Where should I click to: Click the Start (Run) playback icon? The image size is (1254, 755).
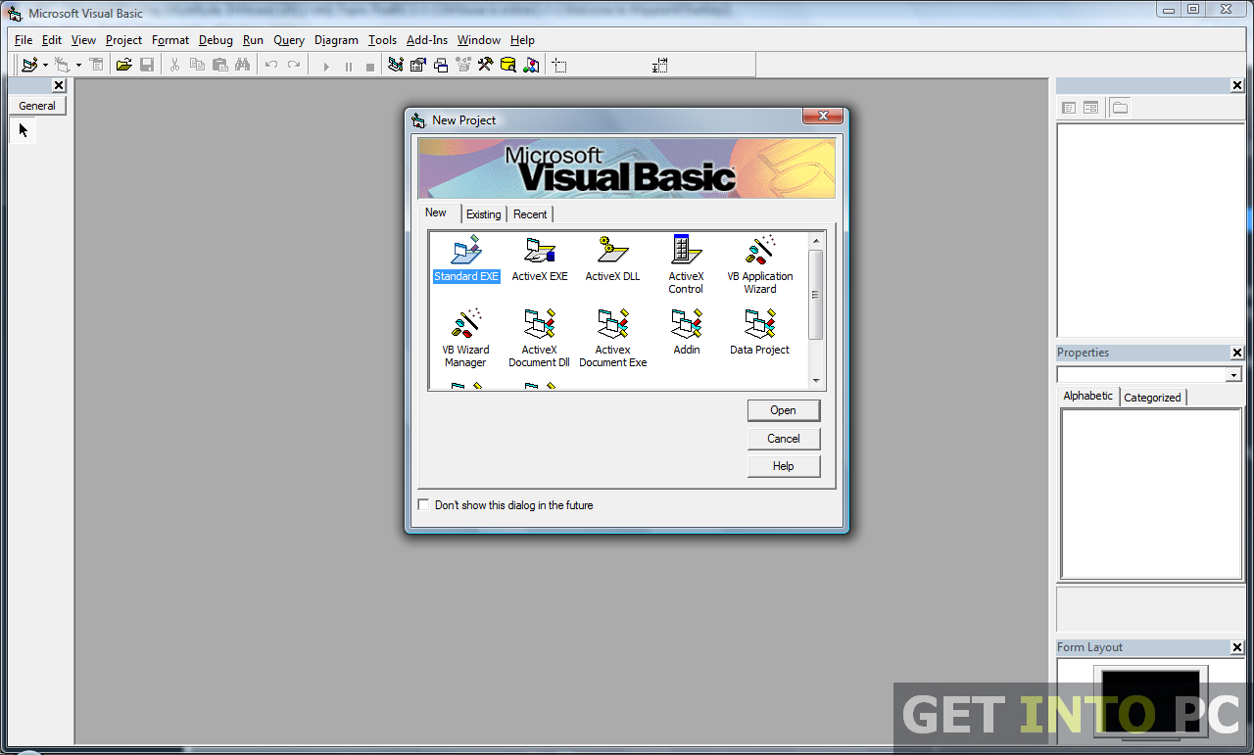(325, 65)
